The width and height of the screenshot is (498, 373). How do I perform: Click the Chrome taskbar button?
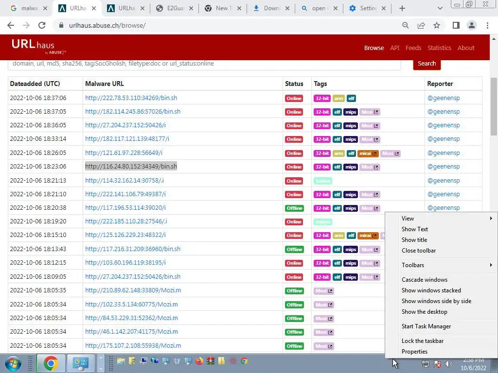51,363
